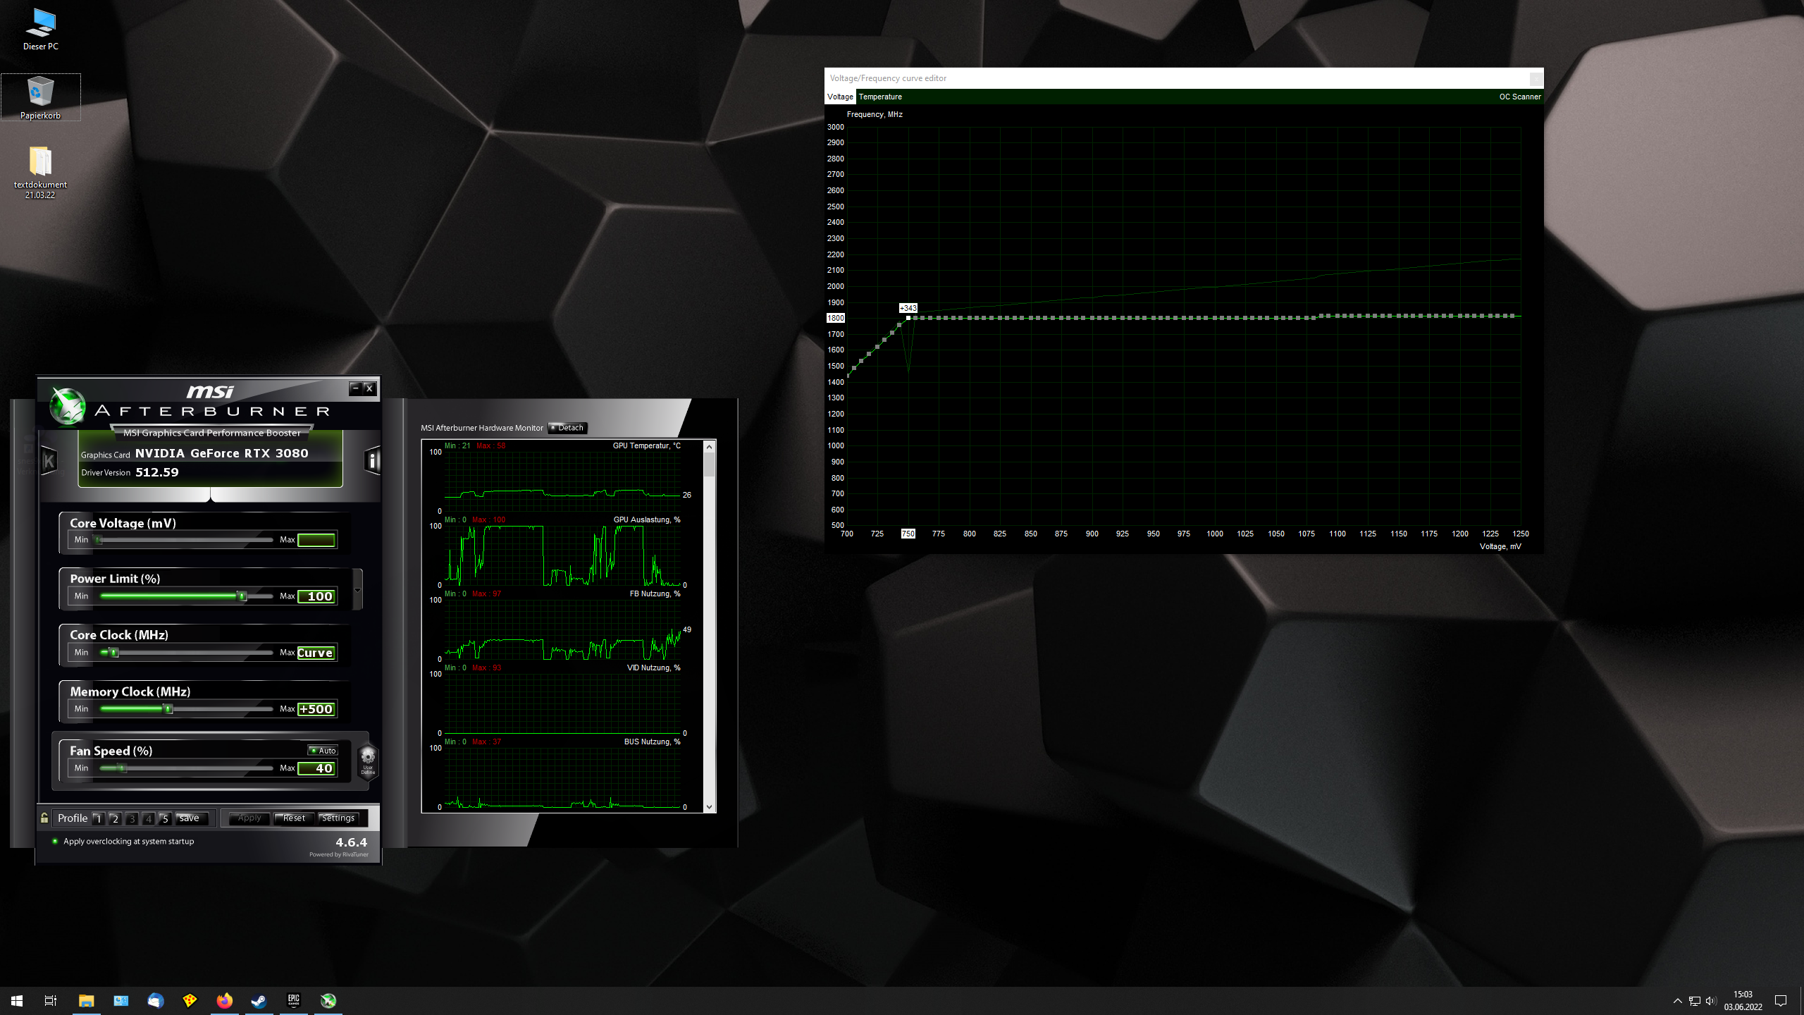Expand the Power Limit dropdown arrow
The image size is (1804, 1015).
click(357, 591)
